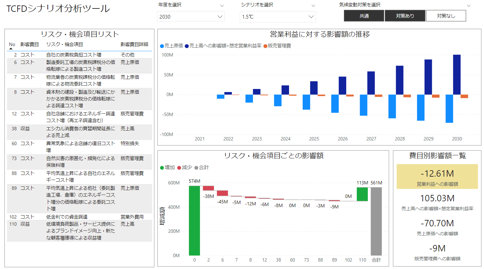Open the 年度 2030 dropdown
This screenshot has width=484, height=269.
[191, 17]
